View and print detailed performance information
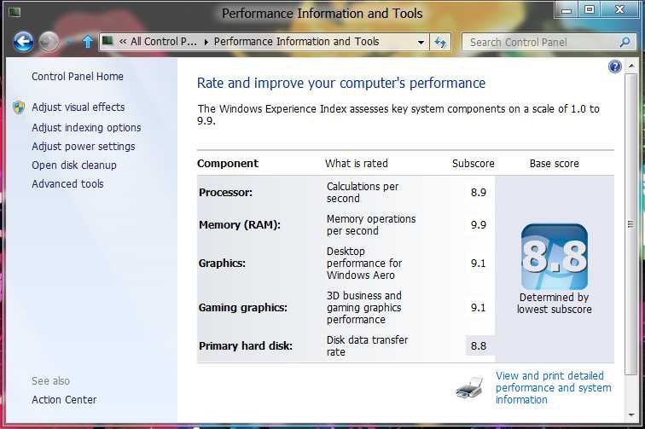The width and height of the screenshot is (645, 429). click(x=553, y=387)
